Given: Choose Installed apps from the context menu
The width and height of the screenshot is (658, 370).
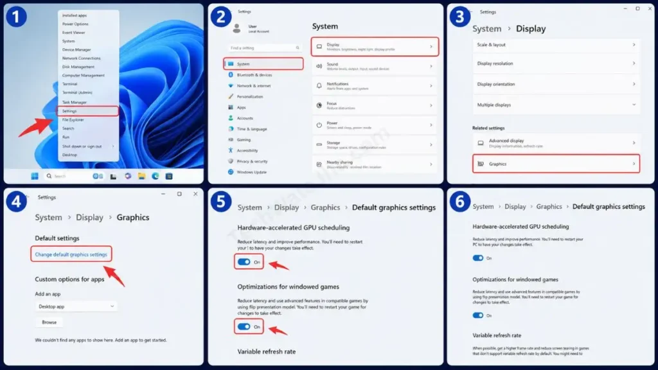Looking at the screenshot, I should [75, 15].
